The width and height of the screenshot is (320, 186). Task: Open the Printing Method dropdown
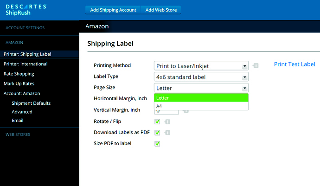(x=201, y=66)
